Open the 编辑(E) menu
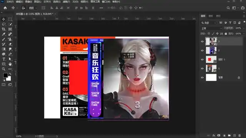This screenshot has height=138, width=246. point(19,2)
